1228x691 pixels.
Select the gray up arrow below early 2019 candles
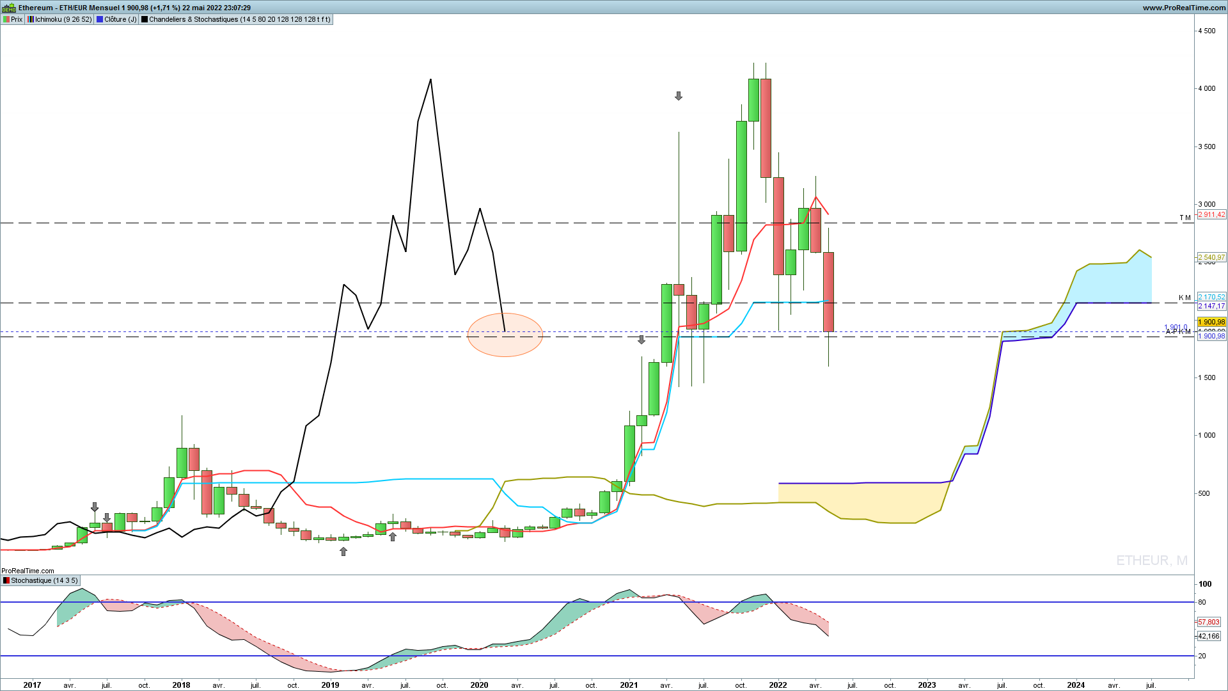[343, 551]
